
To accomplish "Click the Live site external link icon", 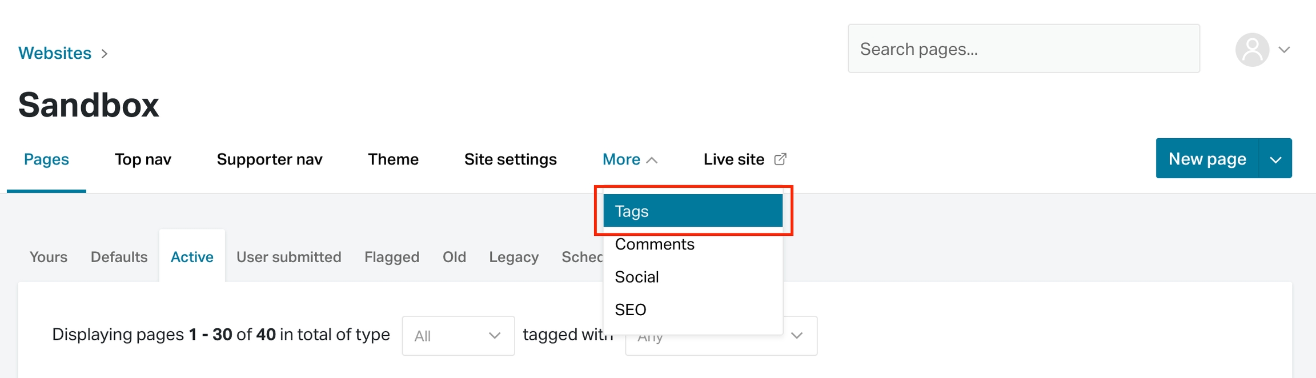I will [780, 158].
